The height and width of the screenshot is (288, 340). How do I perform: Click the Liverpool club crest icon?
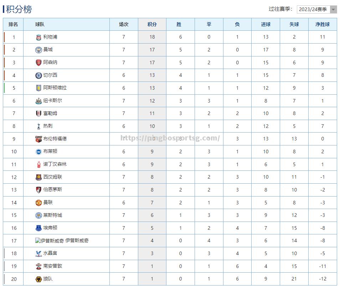click(38, 37)
